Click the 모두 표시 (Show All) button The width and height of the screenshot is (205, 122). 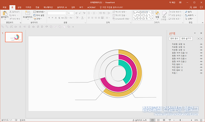(174, 39)
